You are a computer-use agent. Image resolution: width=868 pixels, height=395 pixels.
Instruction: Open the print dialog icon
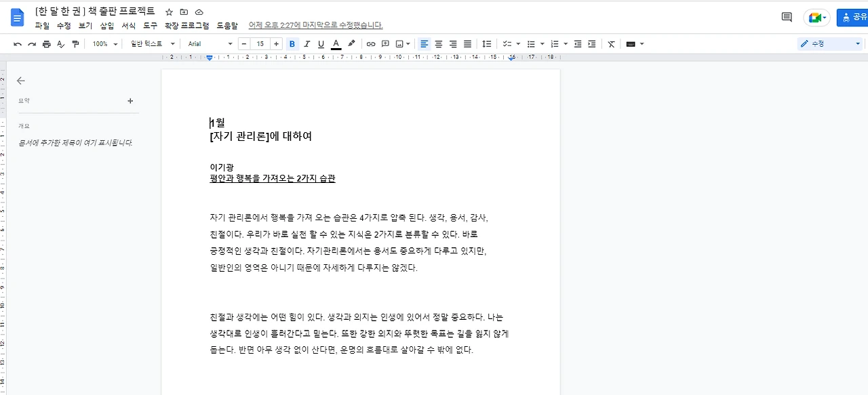pos(46,43)
